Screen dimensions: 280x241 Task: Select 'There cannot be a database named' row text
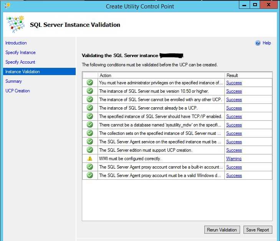click(160, 125)
